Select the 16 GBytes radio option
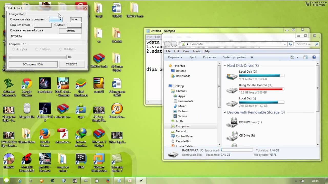The height and width of the screenshot is (184, 328). coord(67,49)
